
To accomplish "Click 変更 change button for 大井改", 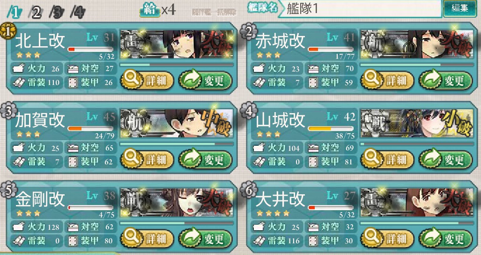I will [x=446, y=238].
